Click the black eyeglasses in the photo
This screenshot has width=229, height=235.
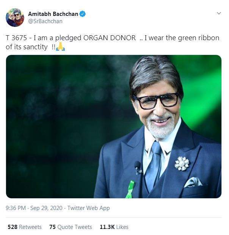156,101
